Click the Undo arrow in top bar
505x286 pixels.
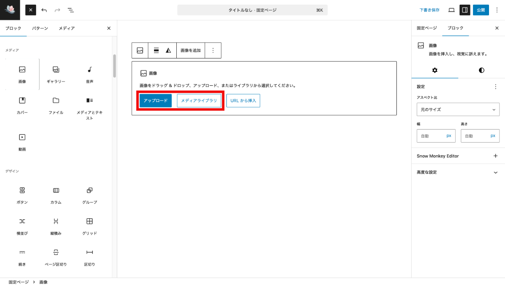44,10
